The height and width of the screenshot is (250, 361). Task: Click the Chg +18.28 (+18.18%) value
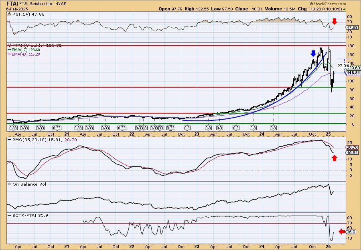coord(320,9)
